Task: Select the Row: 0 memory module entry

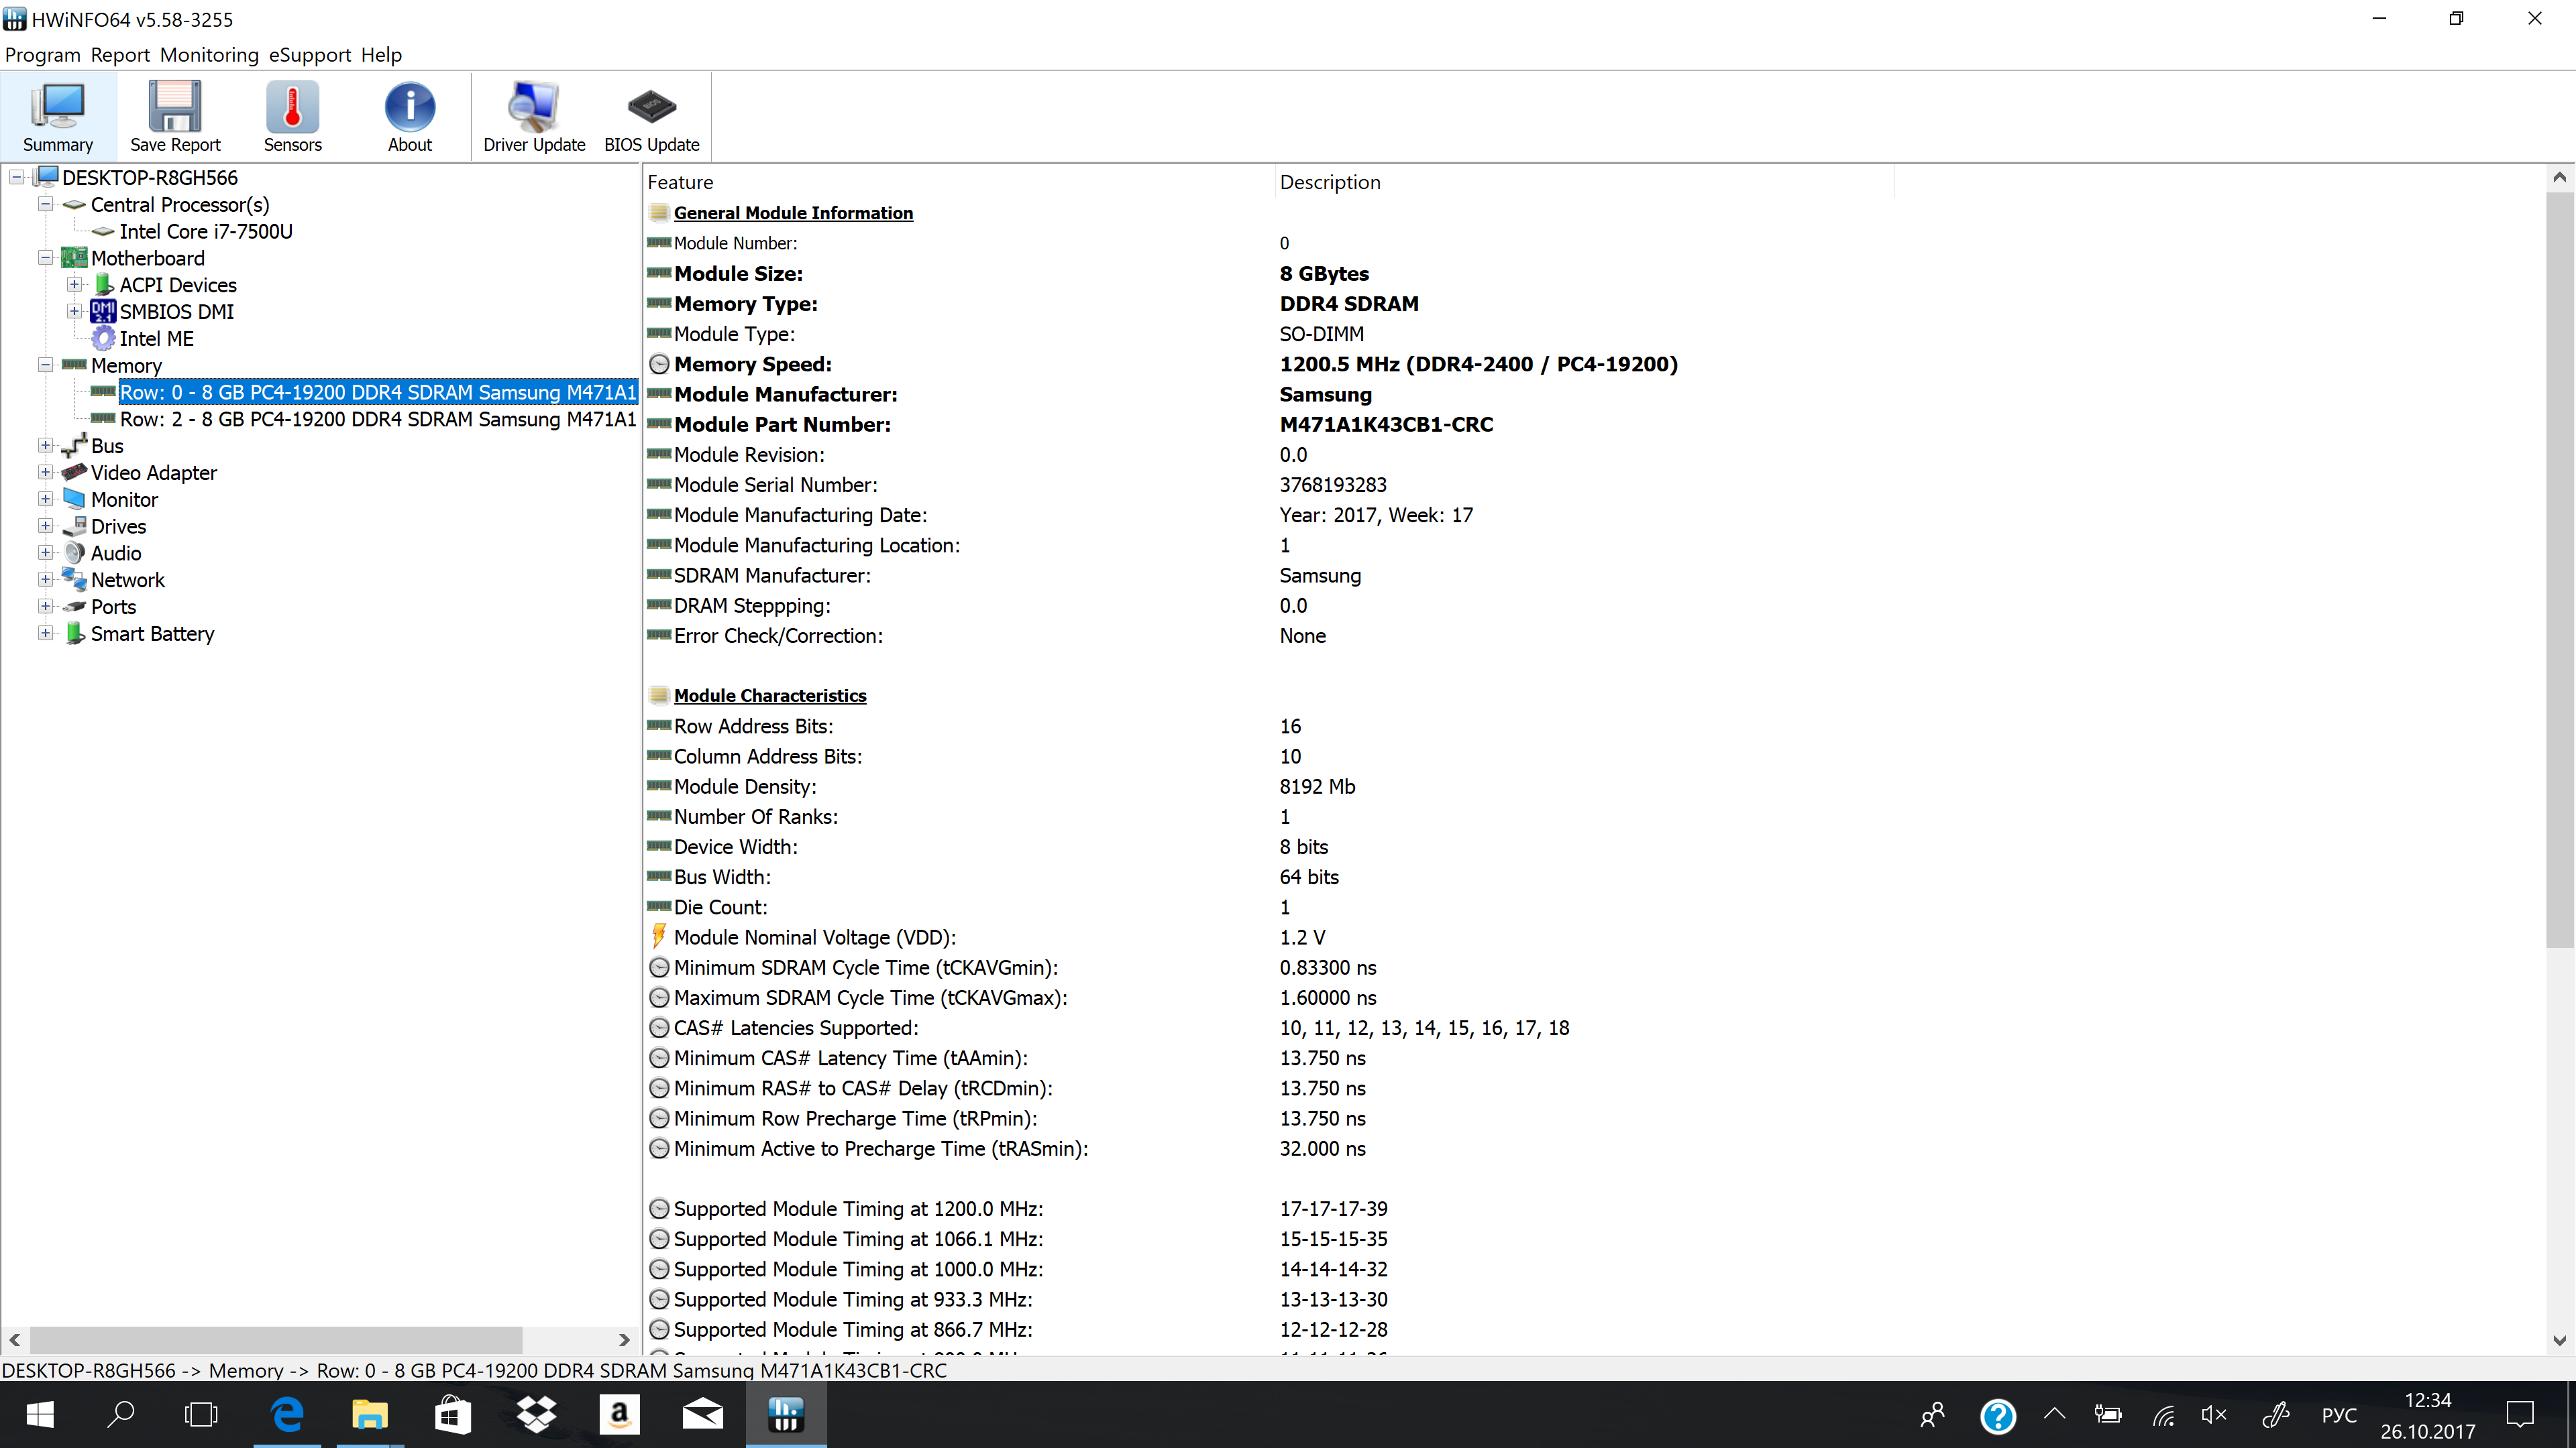Action: 378,391
